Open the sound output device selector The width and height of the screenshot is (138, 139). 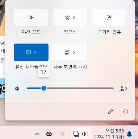coord(122,89)
